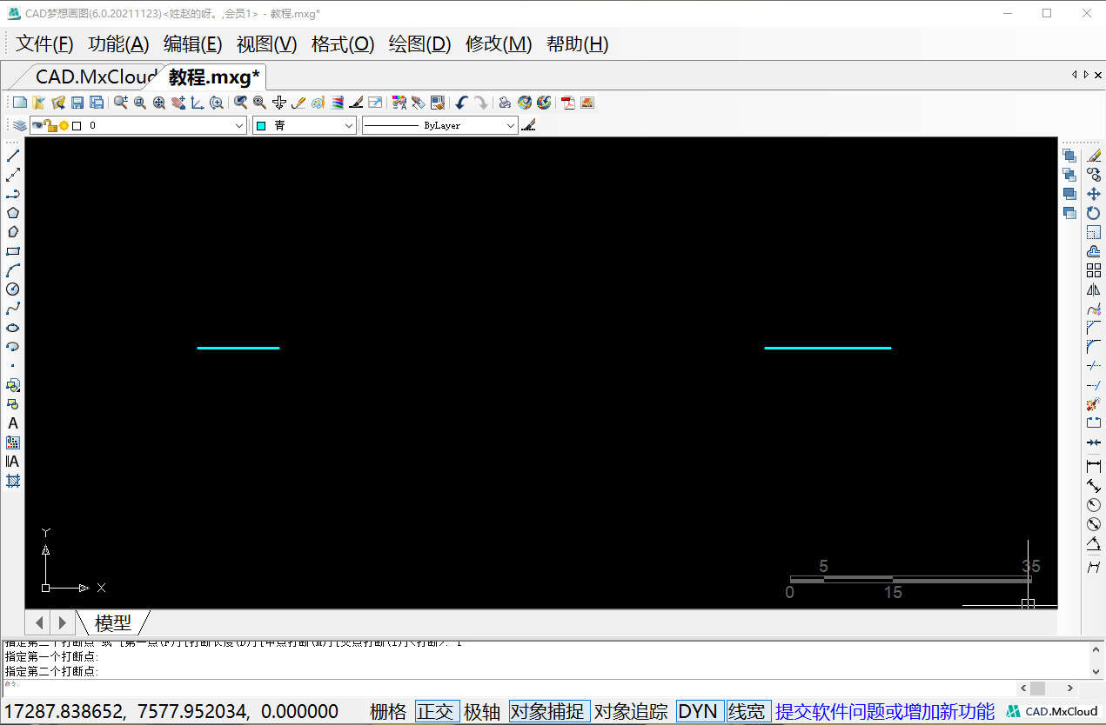The width and height of the screenshot is (1106, 725).
Task: Click the tab list left arrow at top right
Action: click(x=1075, y=75)
